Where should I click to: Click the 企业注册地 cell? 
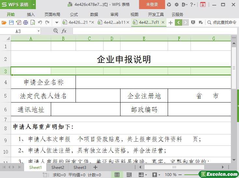tap(144, 96)
